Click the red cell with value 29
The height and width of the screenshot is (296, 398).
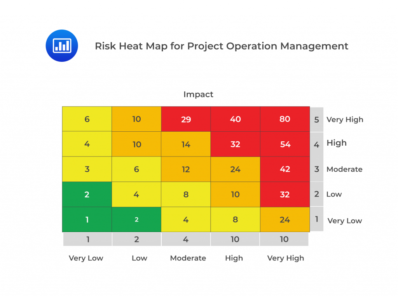(186, 119)
